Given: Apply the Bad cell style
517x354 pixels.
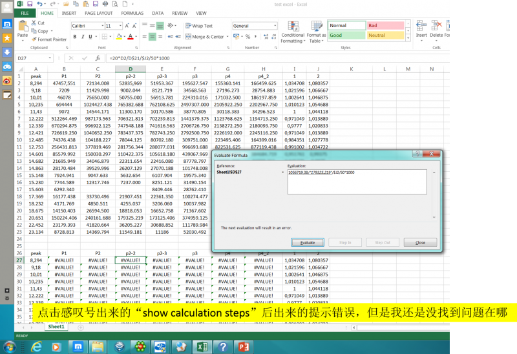Looking at the screenshot, I should point(385,25).
